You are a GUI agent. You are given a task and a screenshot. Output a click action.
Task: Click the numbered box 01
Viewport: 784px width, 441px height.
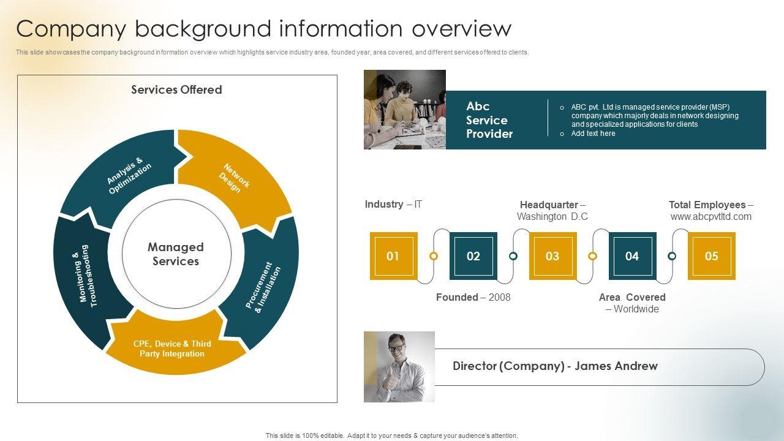point(393,256)
